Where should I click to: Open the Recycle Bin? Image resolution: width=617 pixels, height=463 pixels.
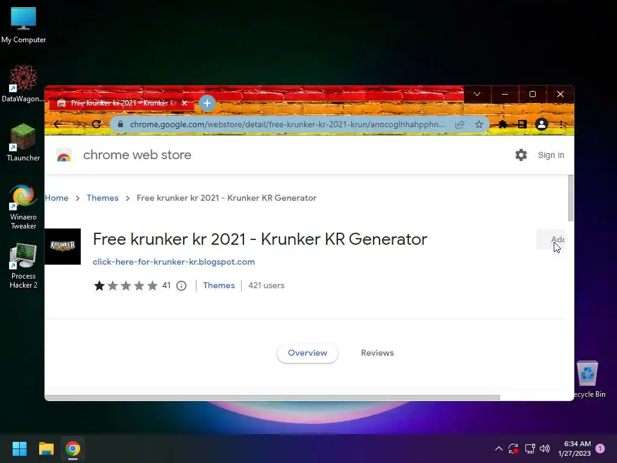tap(588, 379)
